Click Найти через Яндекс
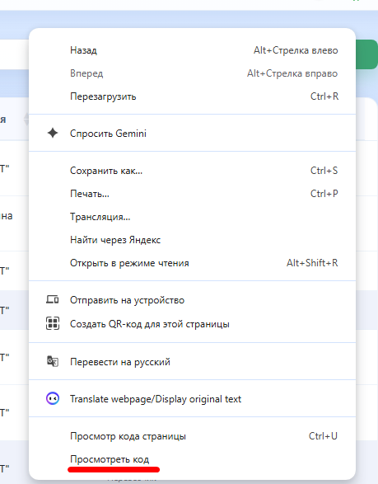Image resolution: width=378 pixels, height=484 pixels. click(192, 240)
